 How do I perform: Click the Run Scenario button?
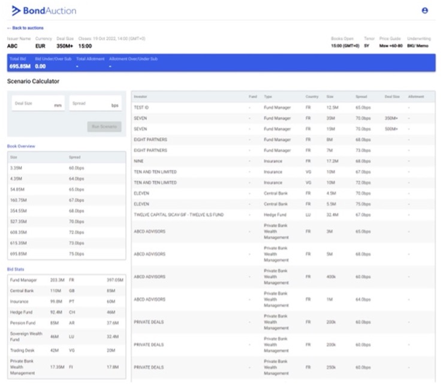click(x=104, y=126)
